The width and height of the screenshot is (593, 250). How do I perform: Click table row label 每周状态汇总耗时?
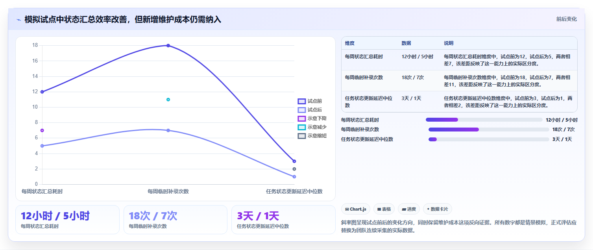[364, 57]
